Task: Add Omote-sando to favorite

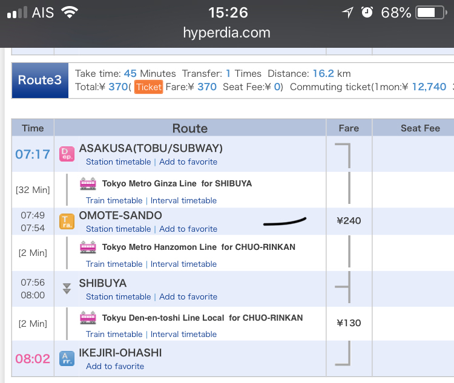Action: click(x=188, y=229)
